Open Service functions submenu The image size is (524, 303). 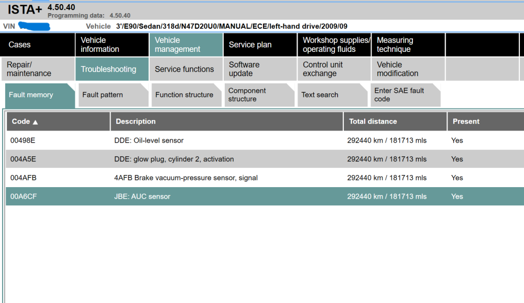point(184,69)
